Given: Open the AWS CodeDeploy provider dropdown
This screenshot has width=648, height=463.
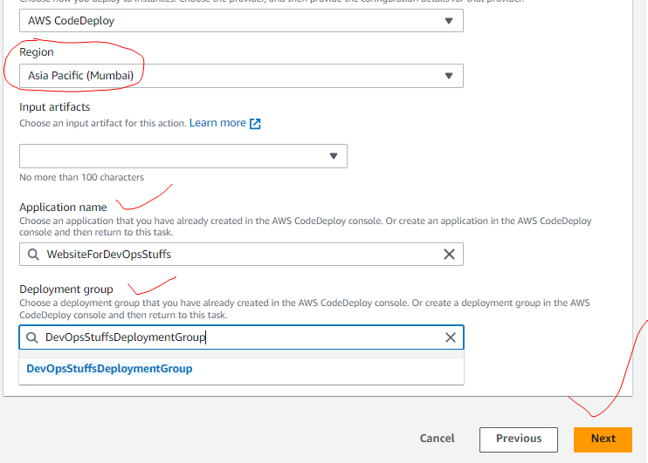Looking at the screenshot, I should (x=241, y=21).
